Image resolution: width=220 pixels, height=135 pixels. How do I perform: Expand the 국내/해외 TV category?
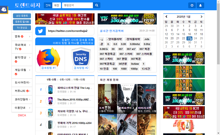[22, 47]
